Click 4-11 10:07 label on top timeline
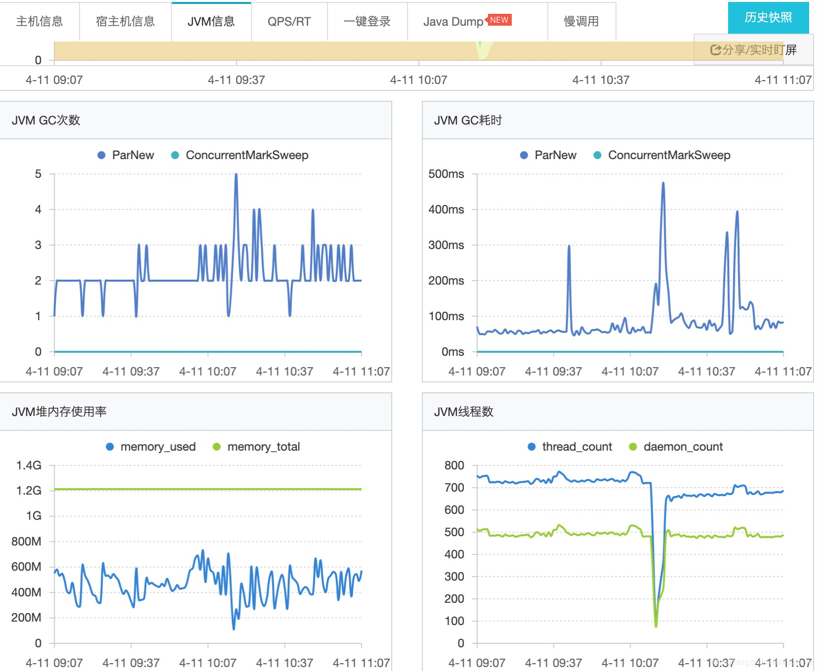The height and width of the screenshot is (671, 819). [x=418, y=80]
